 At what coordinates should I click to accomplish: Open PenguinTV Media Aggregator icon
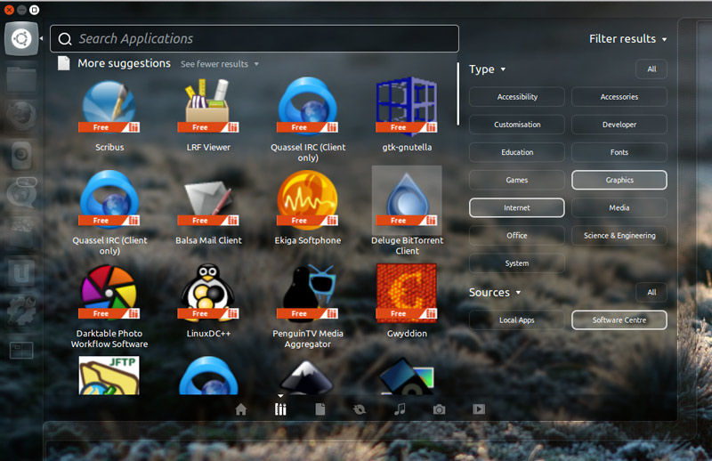(307, 293)
